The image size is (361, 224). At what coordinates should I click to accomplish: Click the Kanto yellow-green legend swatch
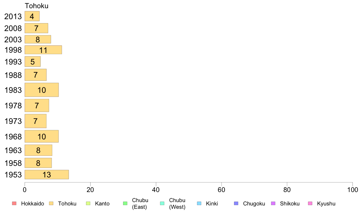(x=88, y=204)
